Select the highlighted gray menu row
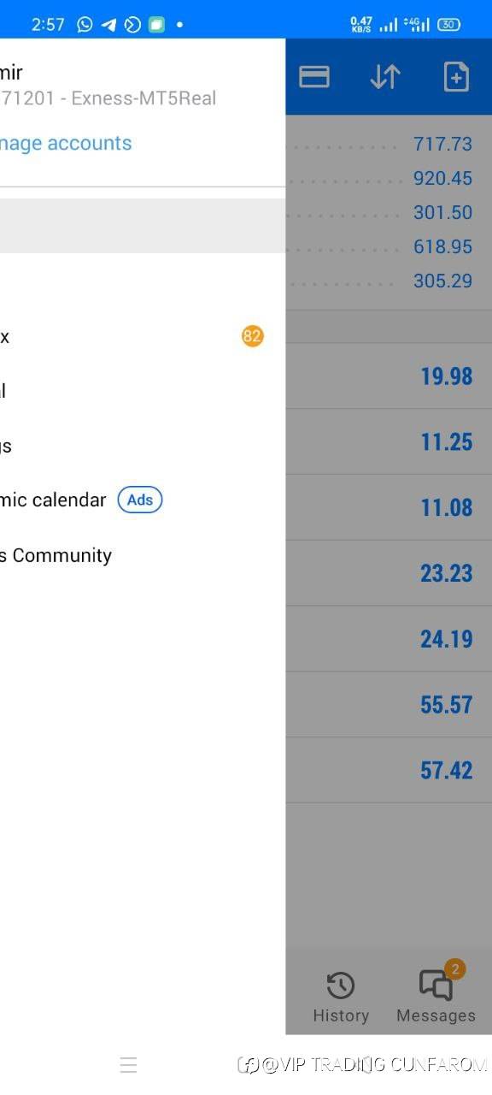 [143, 226]
